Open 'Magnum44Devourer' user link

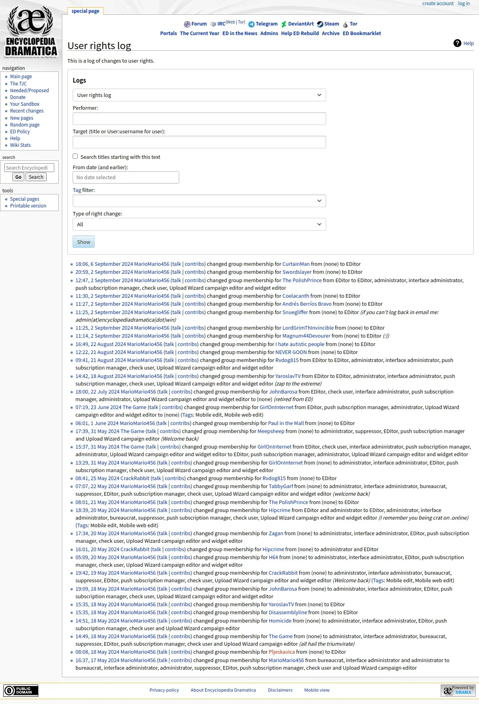tap(306, 336)
